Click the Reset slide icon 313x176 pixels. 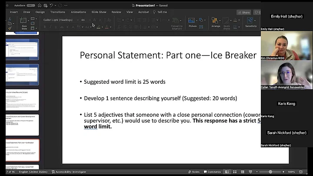click(x=33, y=24)
